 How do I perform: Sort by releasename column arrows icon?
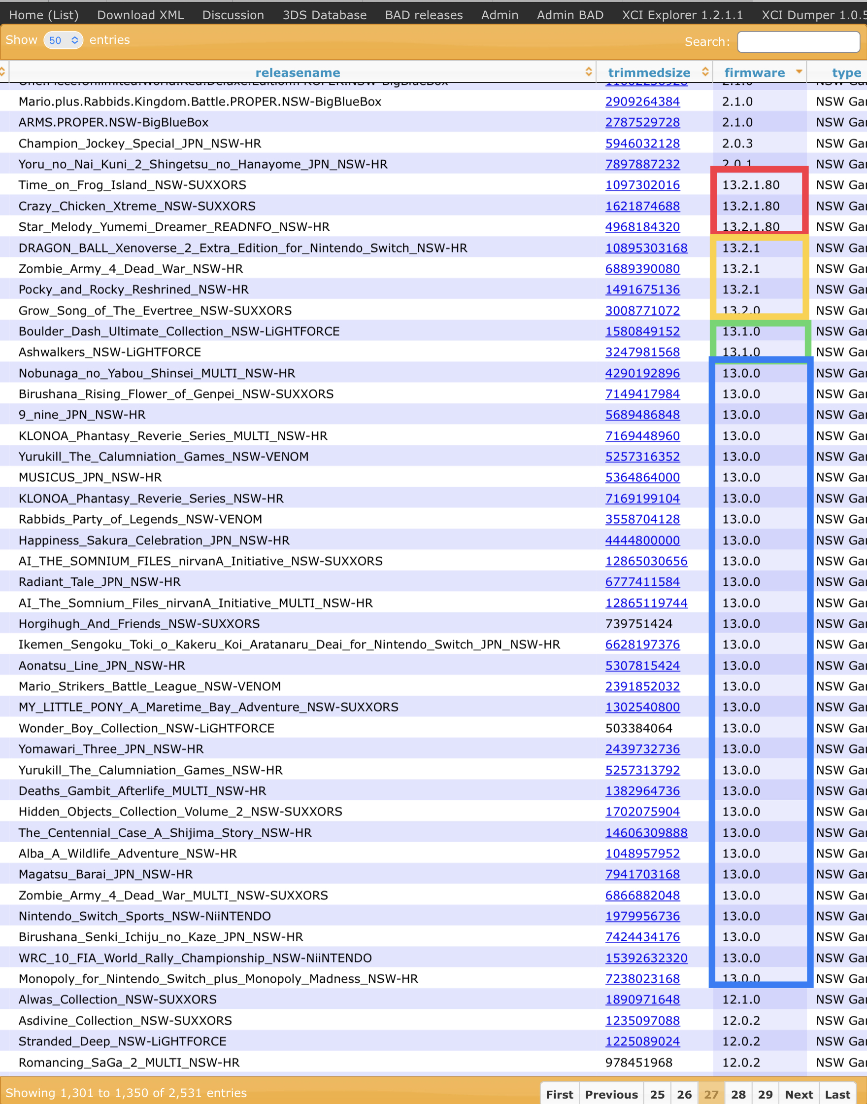(588, 71)
